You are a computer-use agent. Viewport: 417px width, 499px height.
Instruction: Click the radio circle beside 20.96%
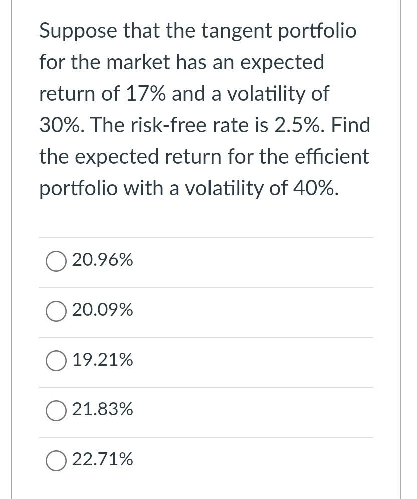(56, 261)
